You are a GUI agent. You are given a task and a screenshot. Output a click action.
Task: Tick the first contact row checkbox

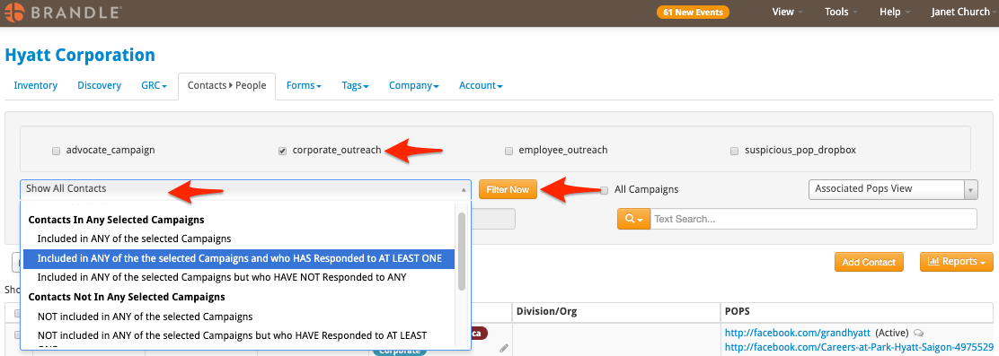click(x=18, y=335)
